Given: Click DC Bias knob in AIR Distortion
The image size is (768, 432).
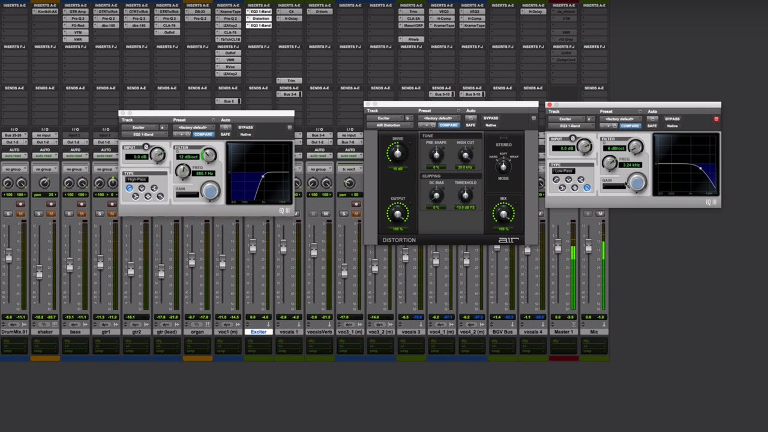Looking at the screenshot, I should [x=436, y=195].
